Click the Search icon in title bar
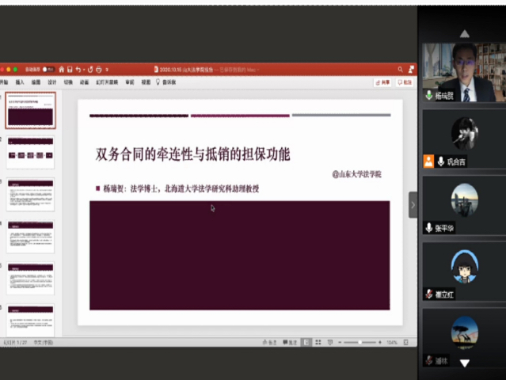Screen dimensions: 506x380 (x=400, y=69)
